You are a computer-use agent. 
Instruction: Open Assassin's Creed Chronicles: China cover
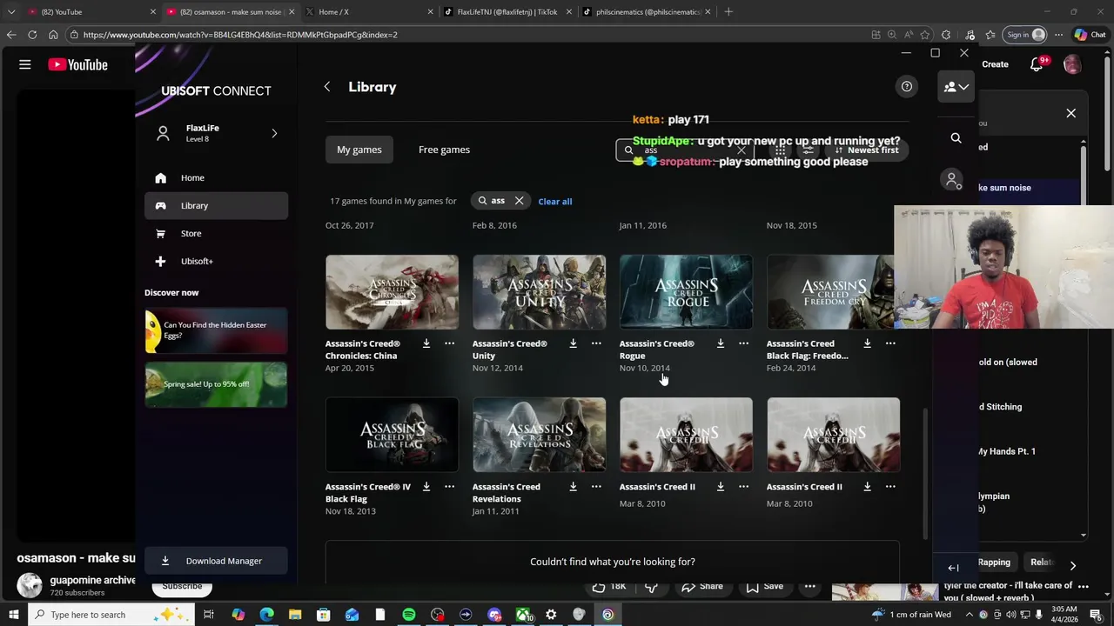coord(392,292)
